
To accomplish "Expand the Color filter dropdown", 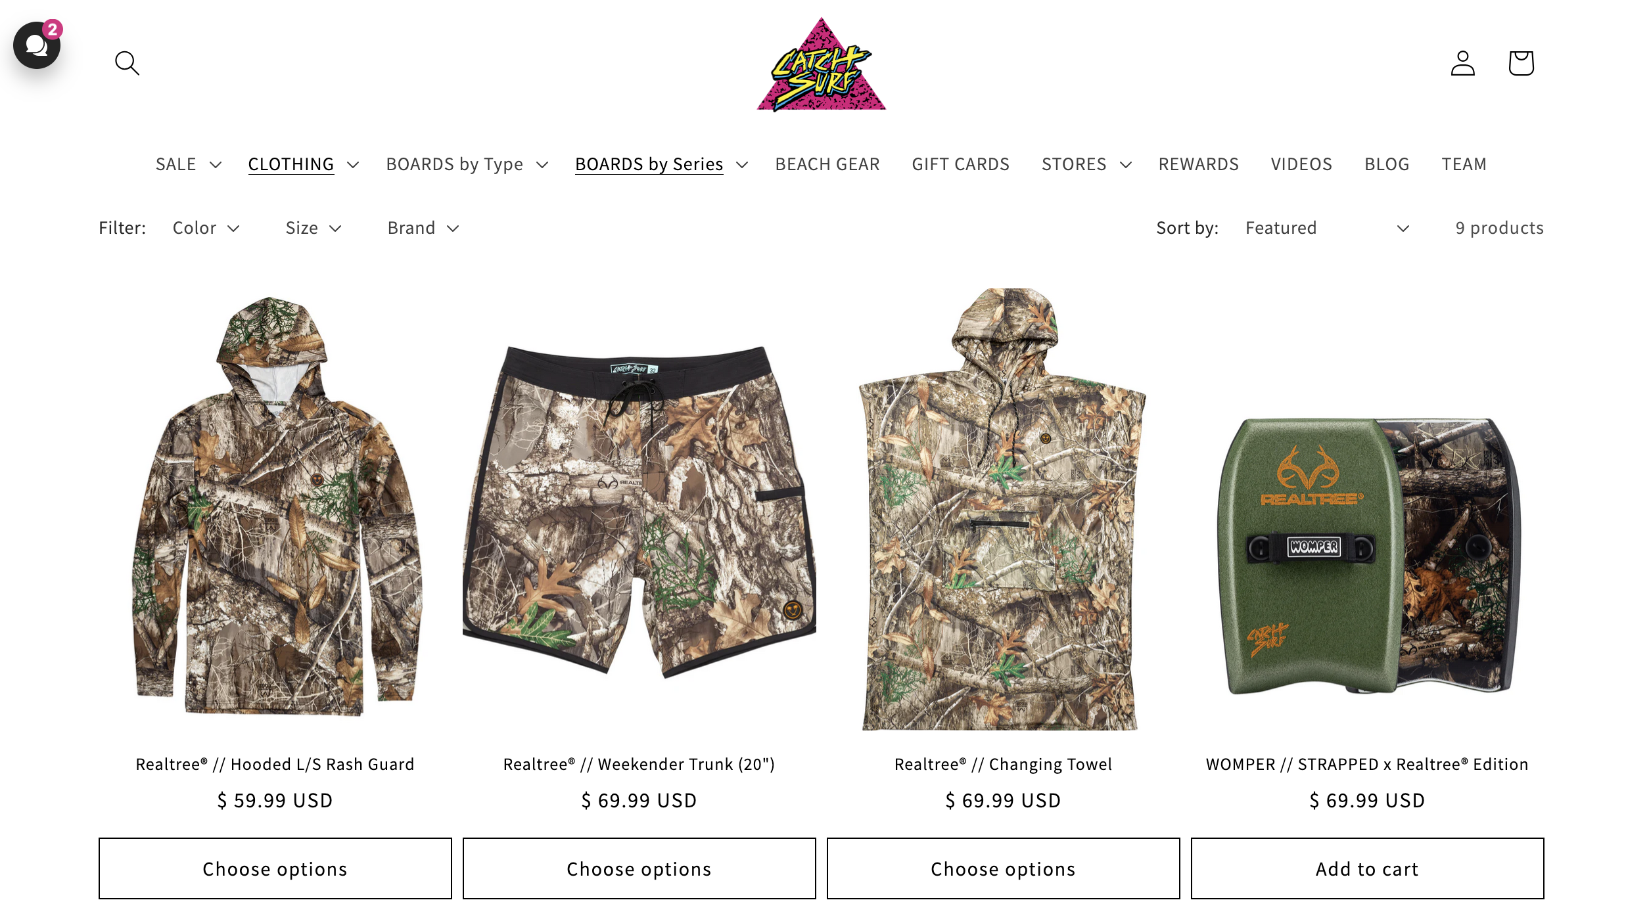I will tap(206, 228).
